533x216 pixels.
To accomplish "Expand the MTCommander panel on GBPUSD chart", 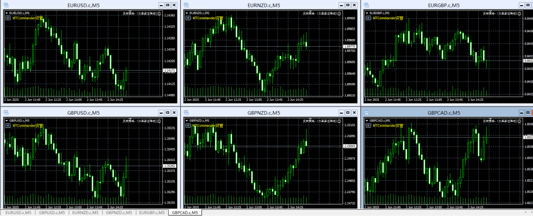I will [x=7, y=126].
